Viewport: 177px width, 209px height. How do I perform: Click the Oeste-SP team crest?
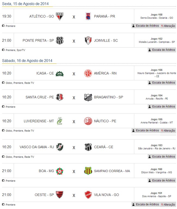60,195
